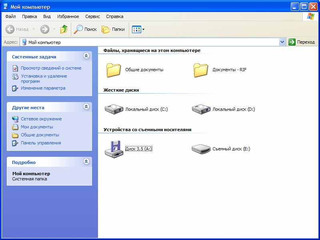Click the My Computer title bar icon
Screen dimensions: 320x240
click(x=6, y=6)
